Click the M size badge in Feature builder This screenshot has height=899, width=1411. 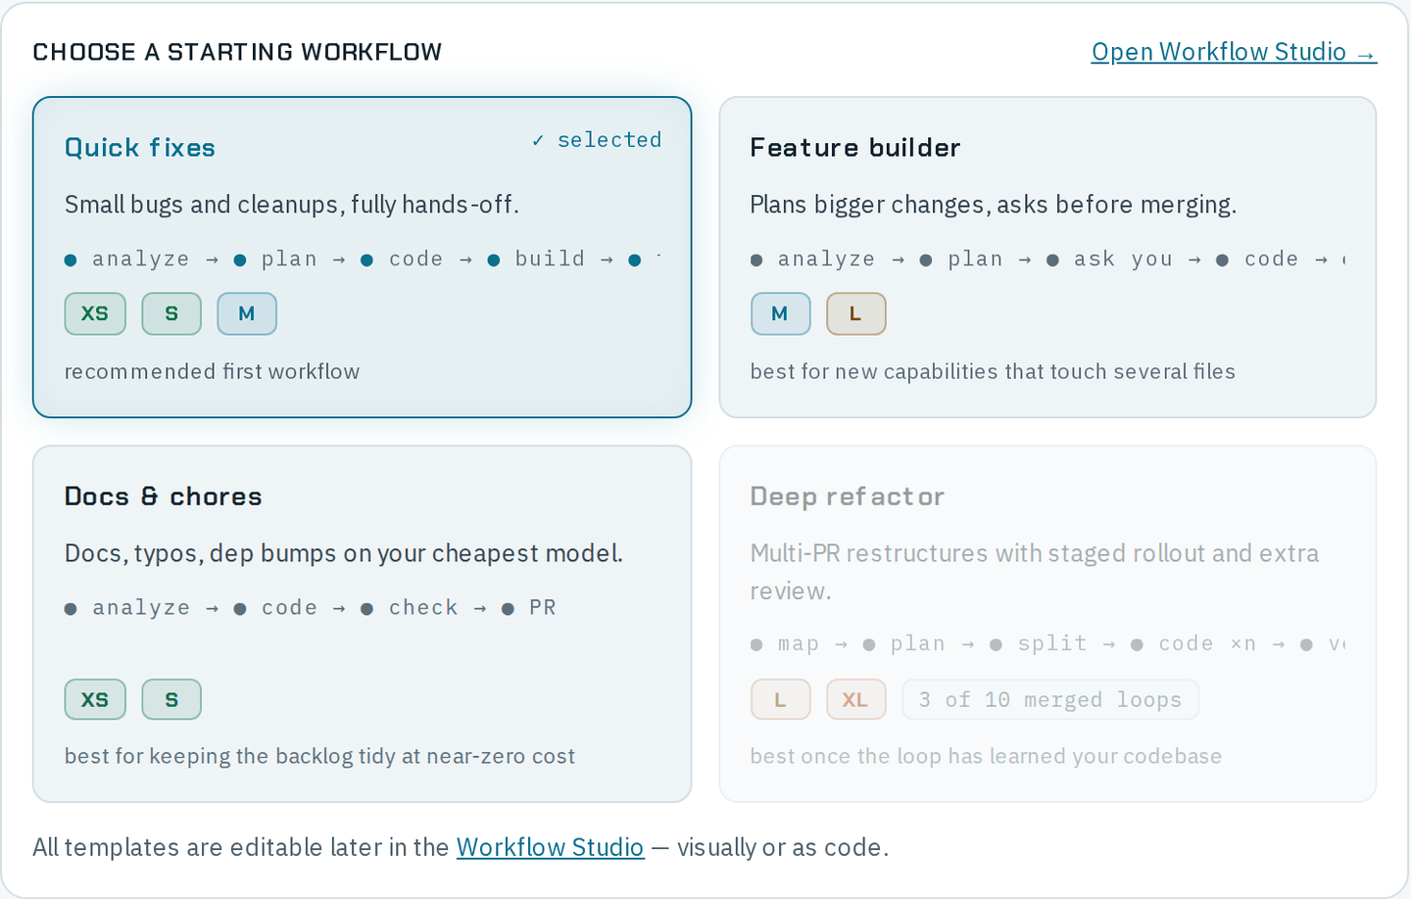pyautogui.click(x=780, y=313)
